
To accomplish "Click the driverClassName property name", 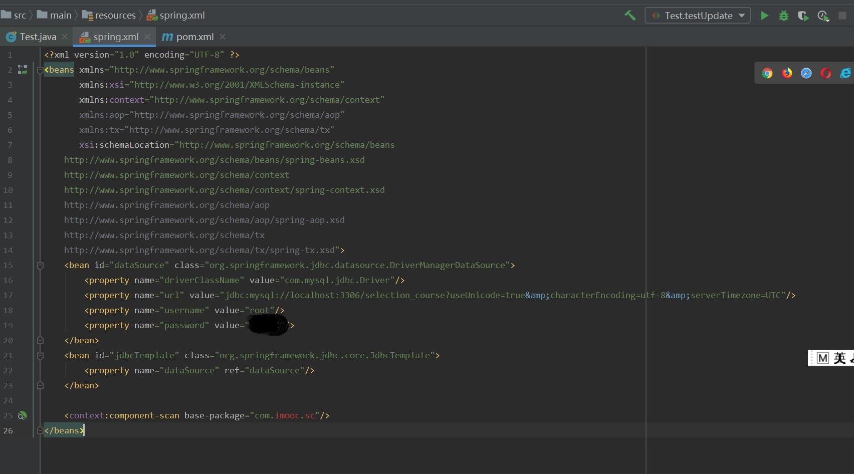I will point(201,280).
